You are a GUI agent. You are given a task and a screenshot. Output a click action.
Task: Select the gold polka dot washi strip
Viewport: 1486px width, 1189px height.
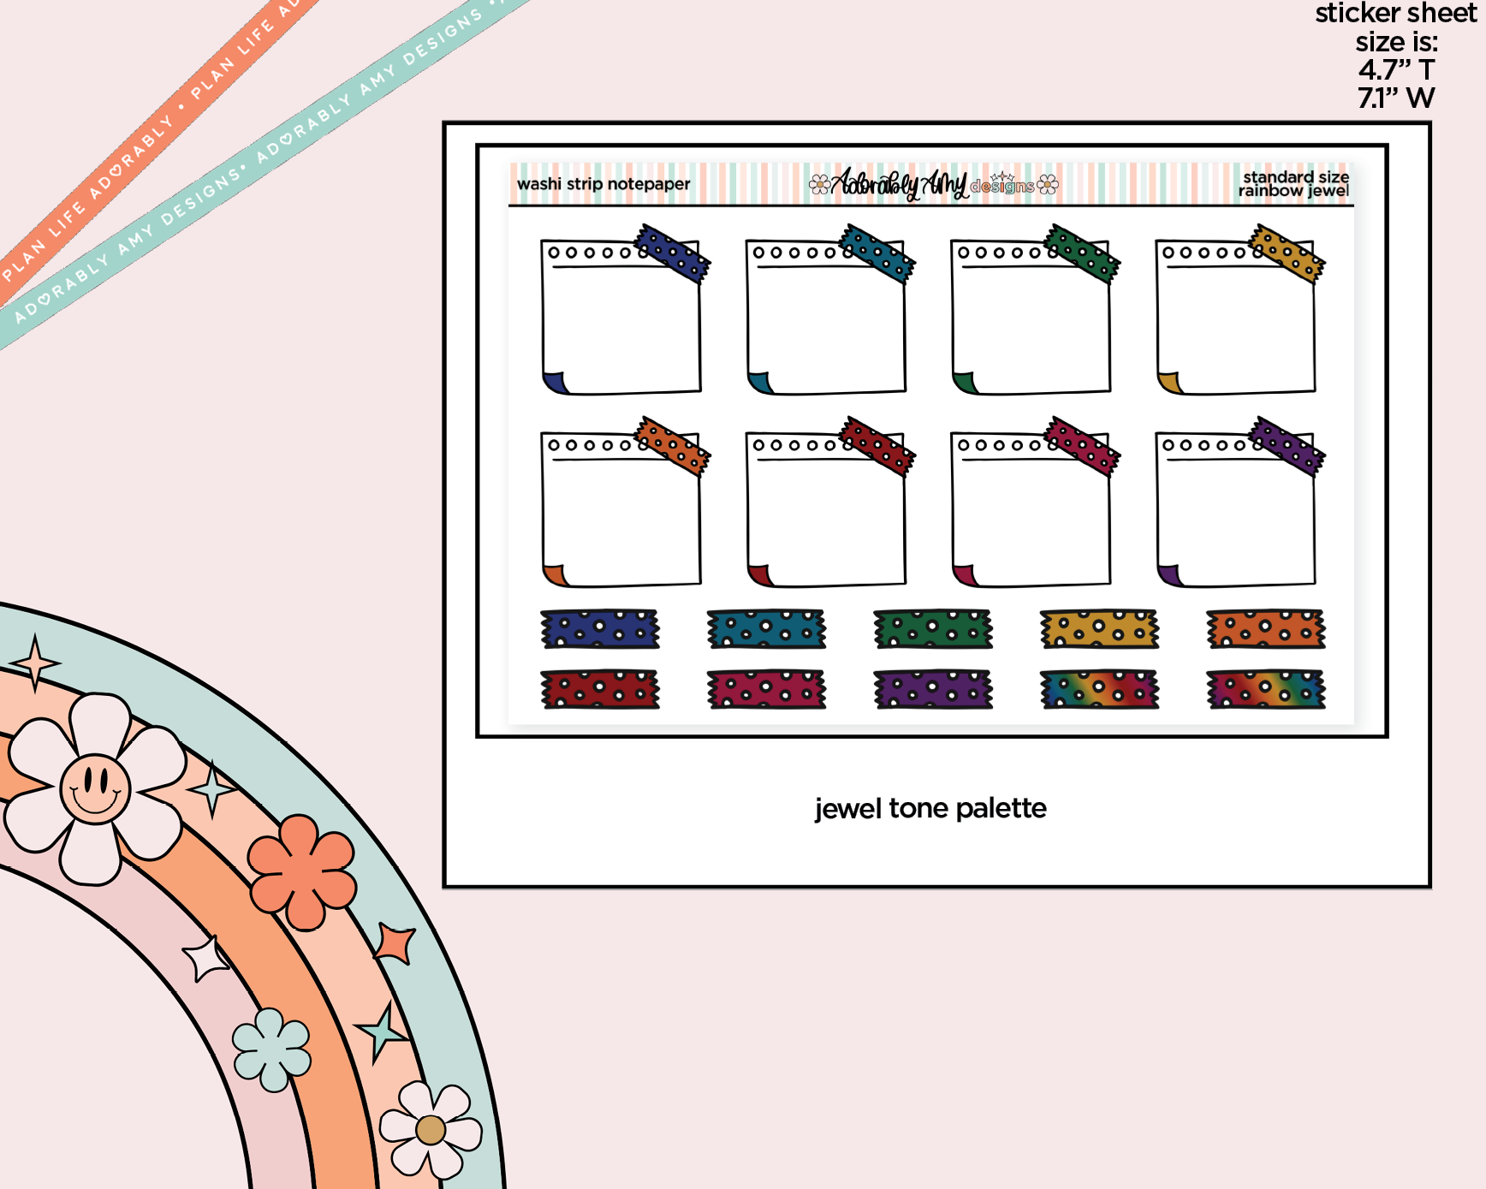pos(1099,629)
